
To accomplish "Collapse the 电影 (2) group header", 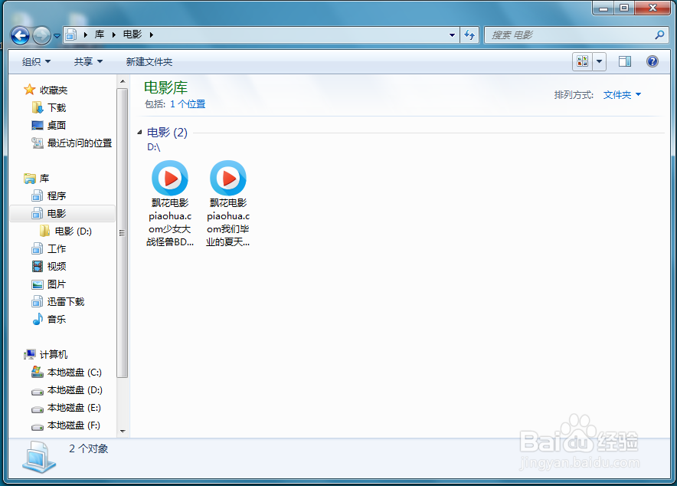I will 142,132.
